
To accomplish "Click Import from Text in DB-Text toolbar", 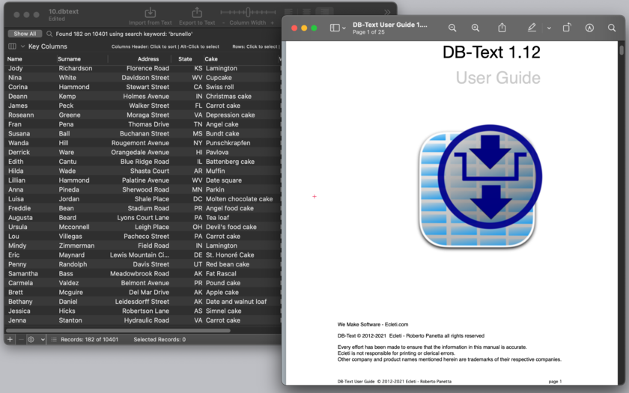I will point(150,16).
